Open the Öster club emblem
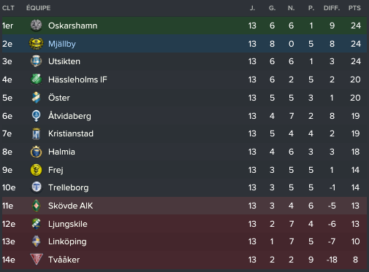The height and width of the screenshot is (272, 369). click(x=36, y=98)
